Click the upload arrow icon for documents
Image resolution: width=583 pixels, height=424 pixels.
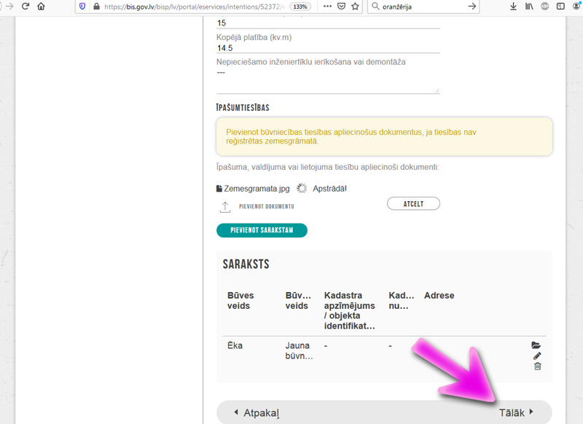225,207
